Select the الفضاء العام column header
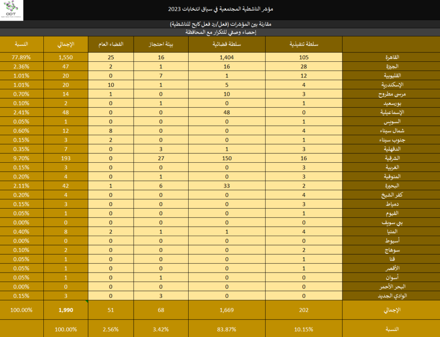This screenshot has height=337, width=440. click(x=111, y=44)
